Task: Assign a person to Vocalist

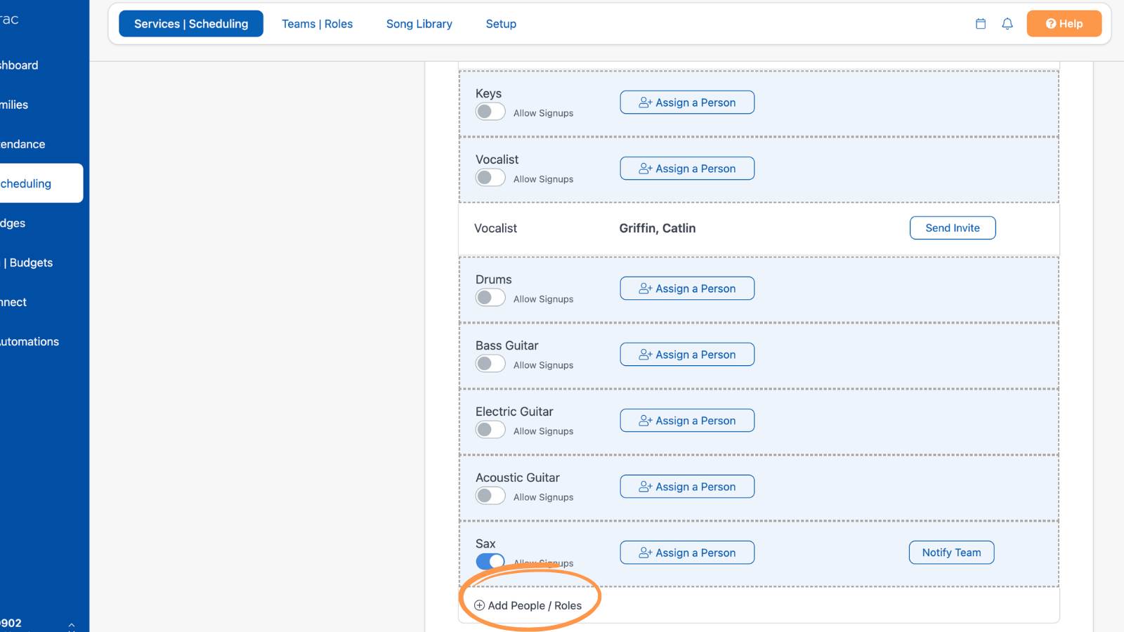Action: pos(687,169)
